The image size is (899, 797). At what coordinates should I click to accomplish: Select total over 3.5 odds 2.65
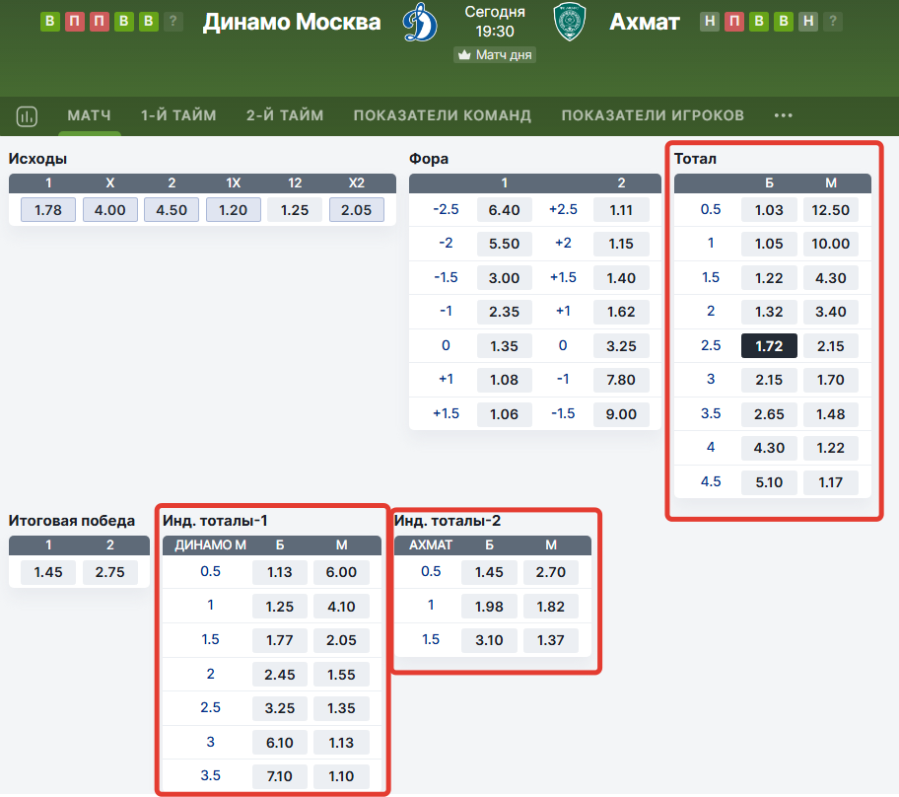(769, 414)
